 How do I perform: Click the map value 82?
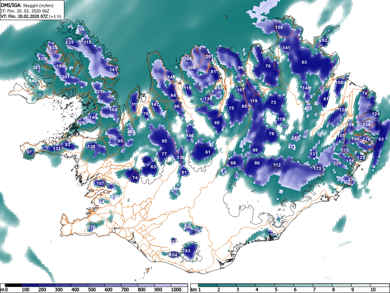click(324, 40)
